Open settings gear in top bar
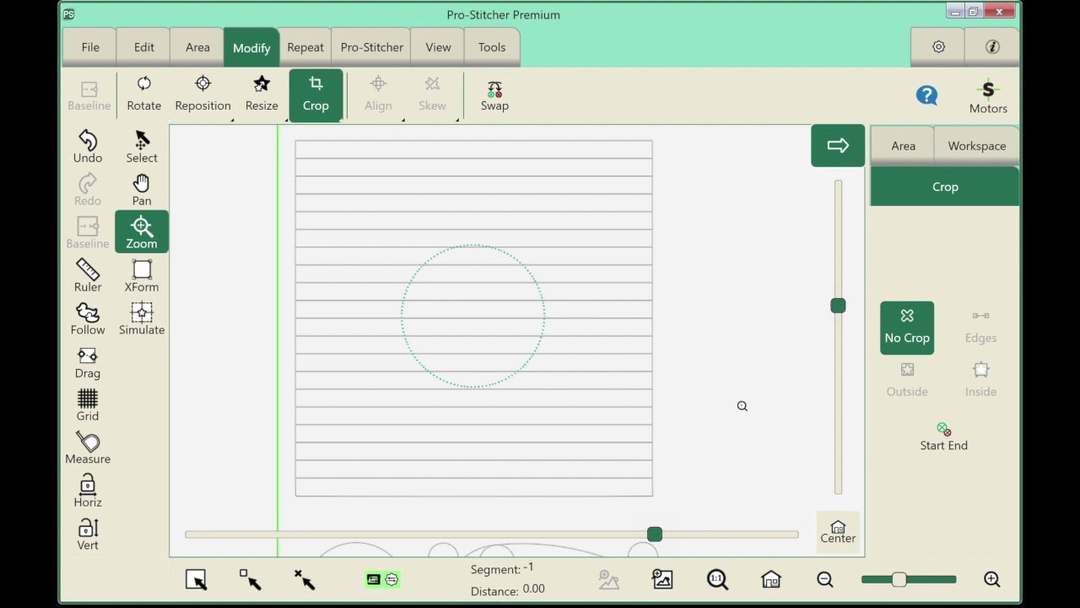This screenshot has height=608, width=1080. click(x=938, y=47)
